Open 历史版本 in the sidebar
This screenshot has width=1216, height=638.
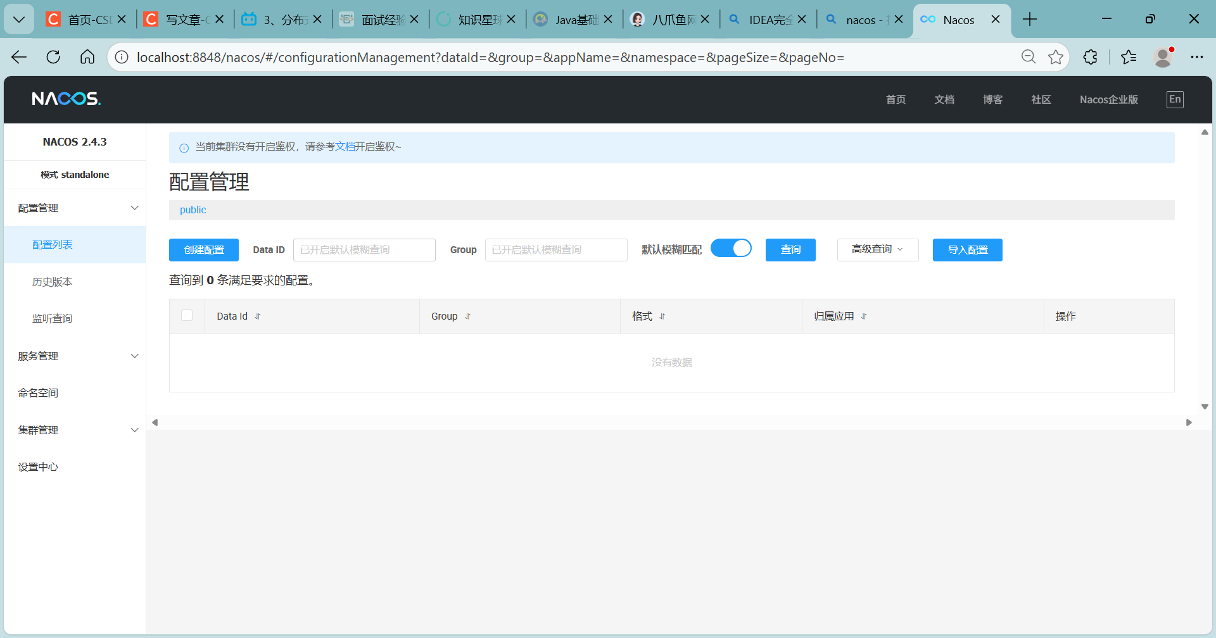tap(53, 282)
